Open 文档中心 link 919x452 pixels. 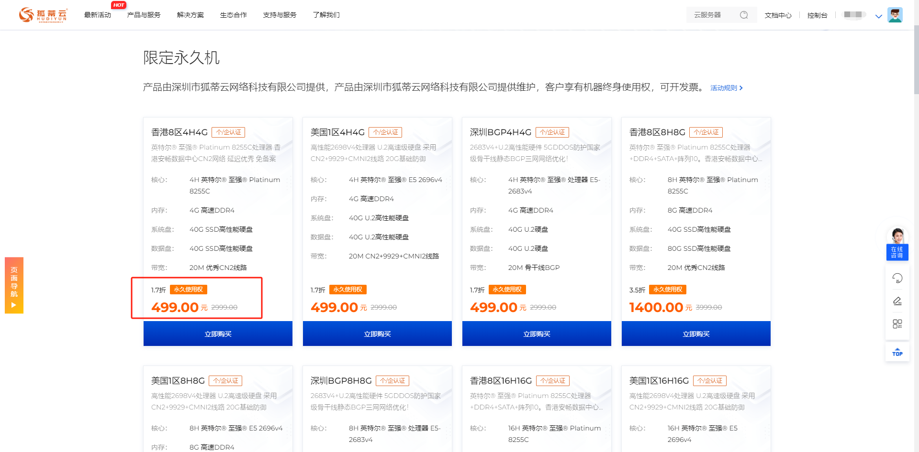[x=778, y=15]
